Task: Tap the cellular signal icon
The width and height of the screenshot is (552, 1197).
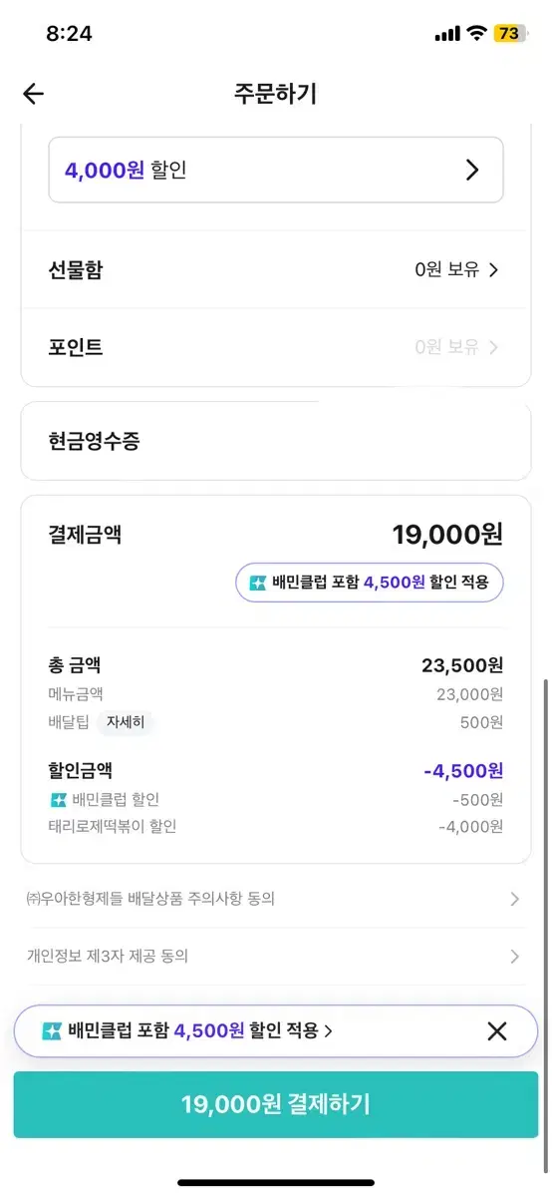Action: pyautogui.click(x=447, y=34)
